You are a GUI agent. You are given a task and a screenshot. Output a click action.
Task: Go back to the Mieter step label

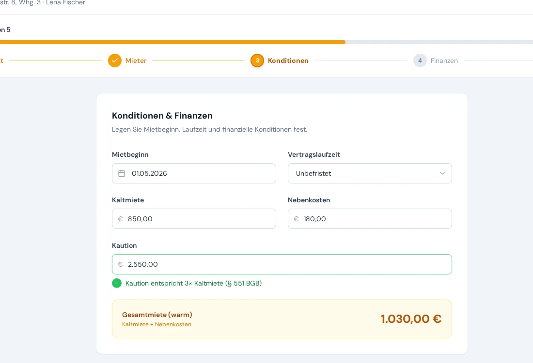click(x=136, y=60)
